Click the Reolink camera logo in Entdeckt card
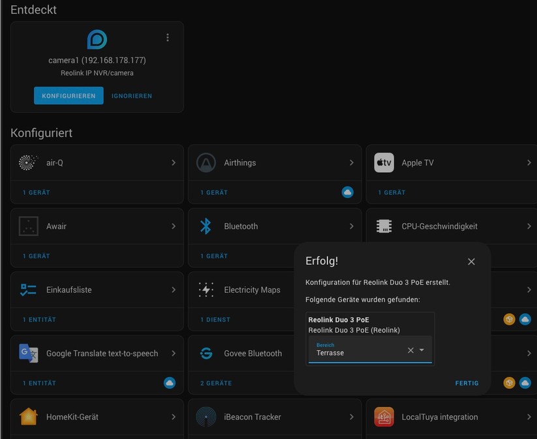This screenshot has width=537, height=439. coord(97,39)
